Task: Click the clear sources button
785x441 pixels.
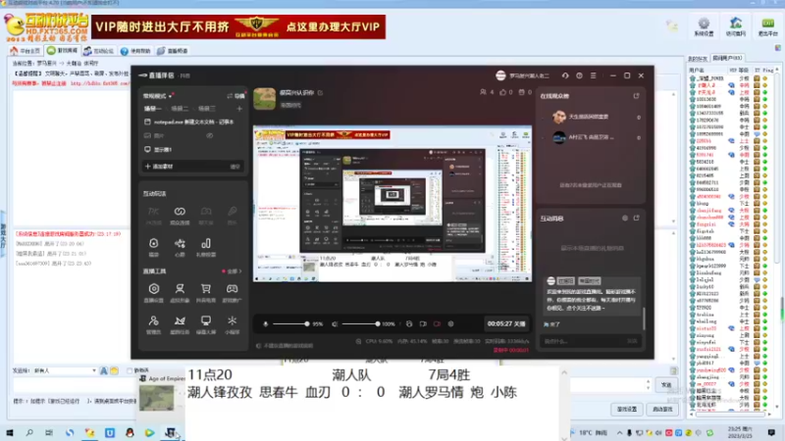Action: 235,167
